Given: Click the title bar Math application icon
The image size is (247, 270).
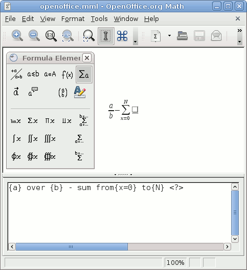Looking at the screenshot, I should point(7,6).
